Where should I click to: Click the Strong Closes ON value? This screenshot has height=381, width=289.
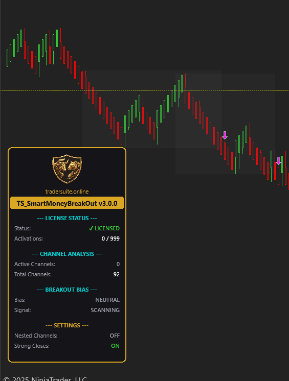point(115,346)
